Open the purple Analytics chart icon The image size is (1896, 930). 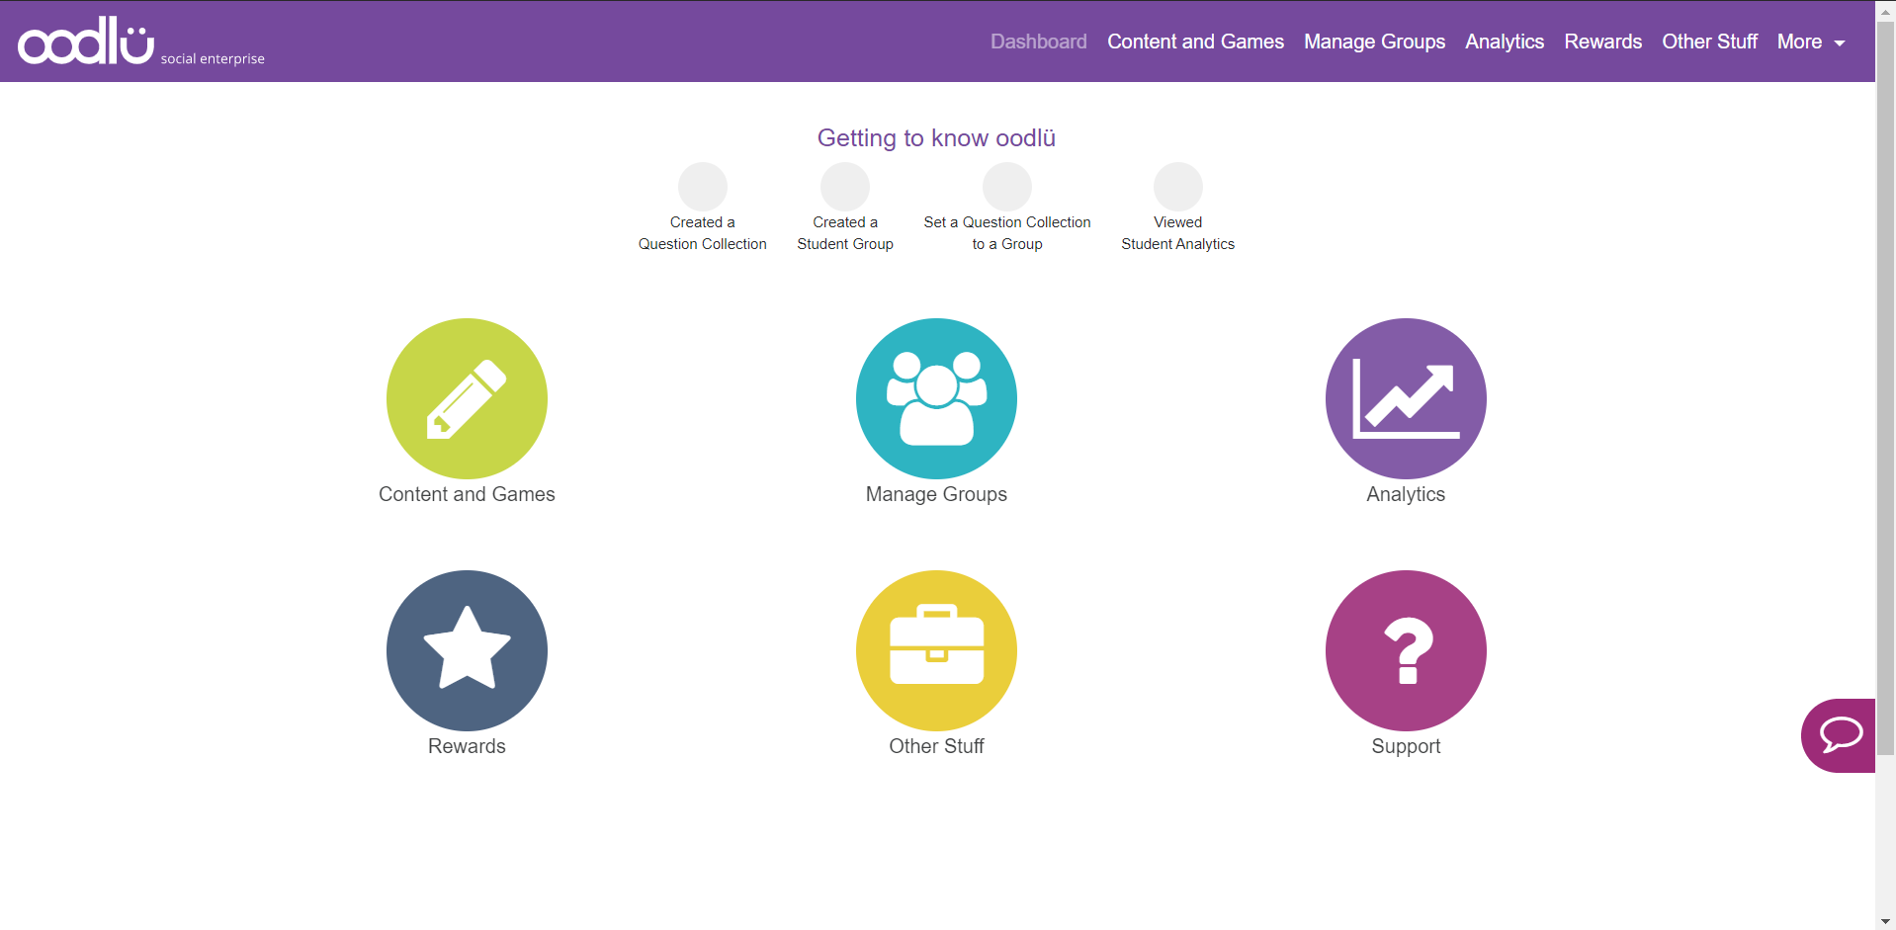coord(1406,398)
